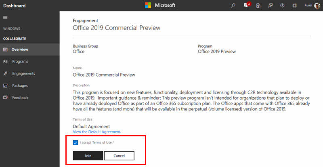Collapse the COLLABORATE section header
The height and width of the screenshot is (167, 323).
pos(15,39)
